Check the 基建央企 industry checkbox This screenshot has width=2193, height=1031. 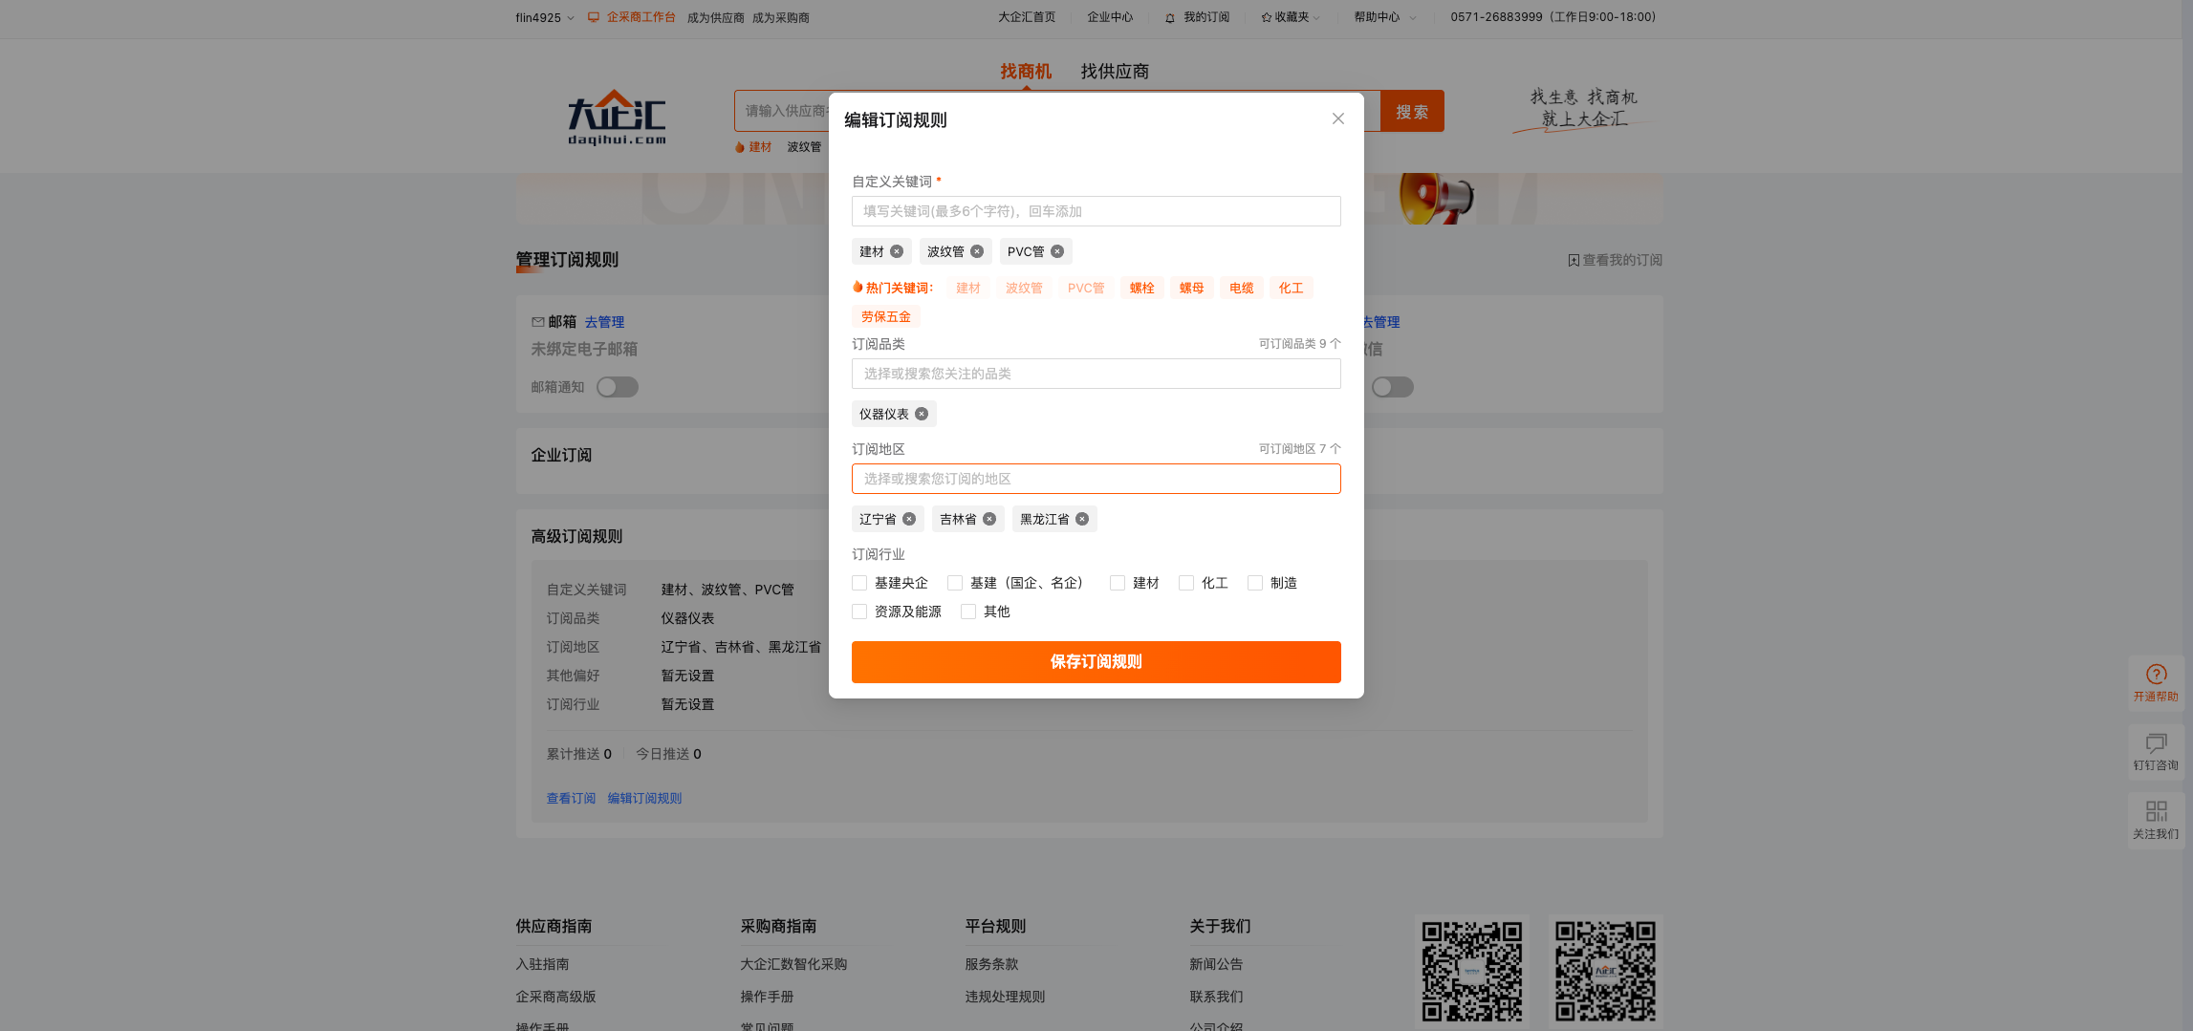click(859, 583)
